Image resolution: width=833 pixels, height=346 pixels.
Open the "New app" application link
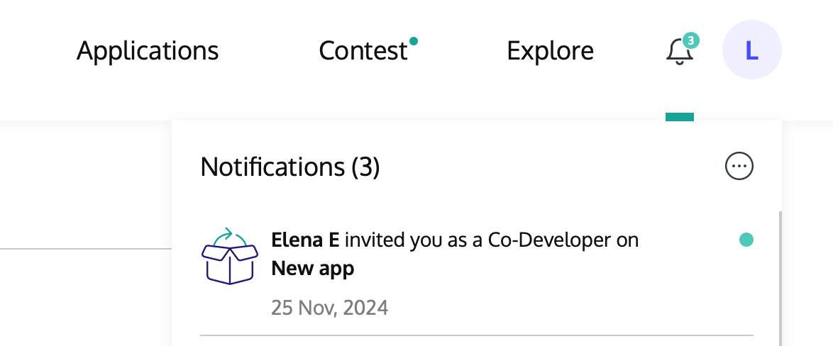tap(312, 269)
